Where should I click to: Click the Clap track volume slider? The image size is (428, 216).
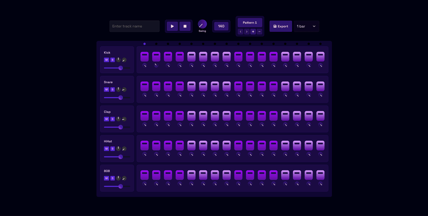point(117,127)
